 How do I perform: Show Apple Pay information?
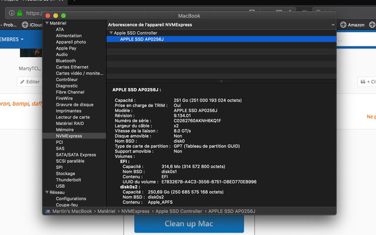66,48
